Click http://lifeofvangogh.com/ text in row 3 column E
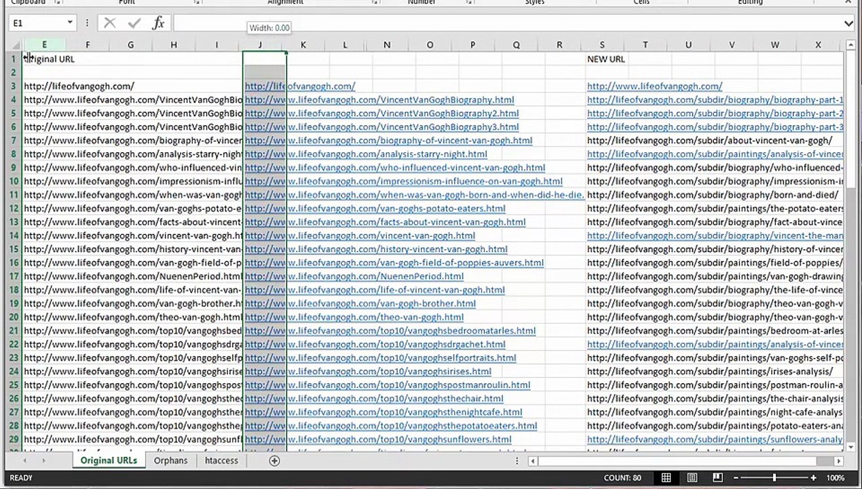862x489 pixels. click(x=79, y=86)
